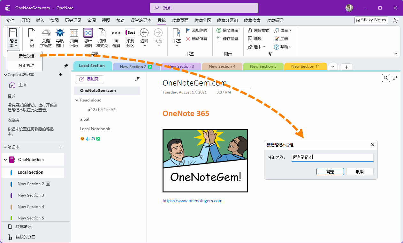Open 快速笔记 quick notes
Viewport: 403px width, 243px height.
[x=19, y=227]
